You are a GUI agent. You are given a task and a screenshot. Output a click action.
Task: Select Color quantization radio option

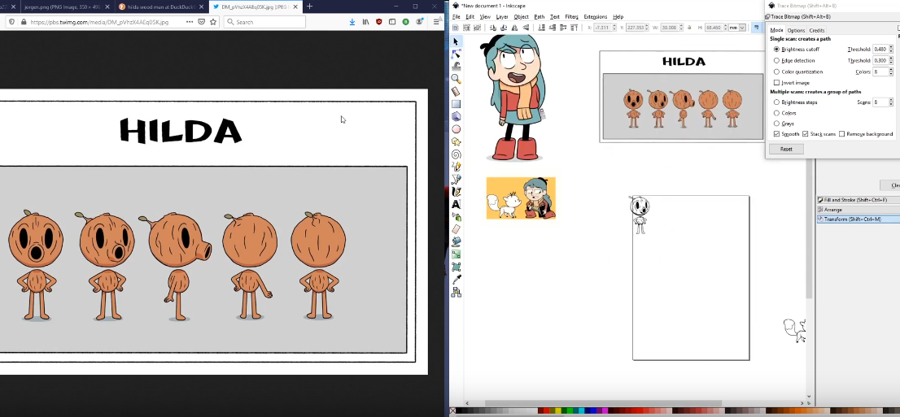click(x=776, y=72)
